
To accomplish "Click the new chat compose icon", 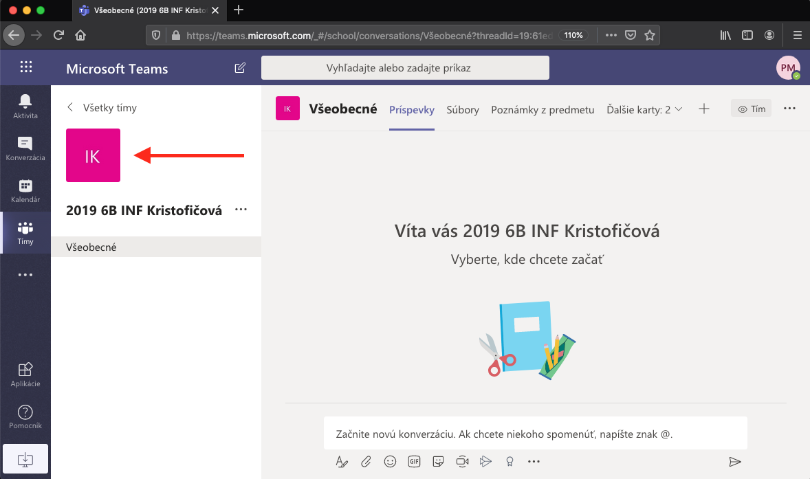I will click(240, 68).
